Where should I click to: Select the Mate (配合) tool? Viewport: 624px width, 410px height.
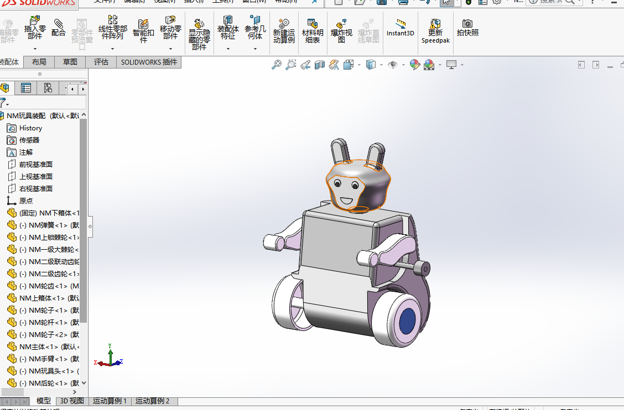pos(58,28)
